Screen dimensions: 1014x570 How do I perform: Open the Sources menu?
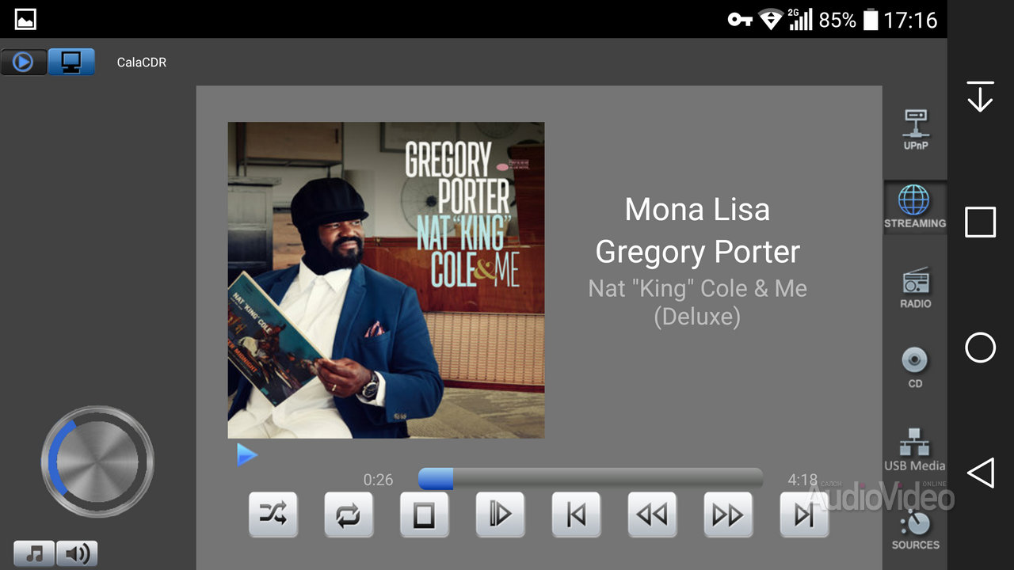pyautogui.click(x=915, y=530)
